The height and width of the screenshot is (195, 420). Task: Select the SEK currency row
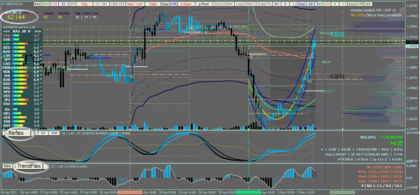point(22,76)
